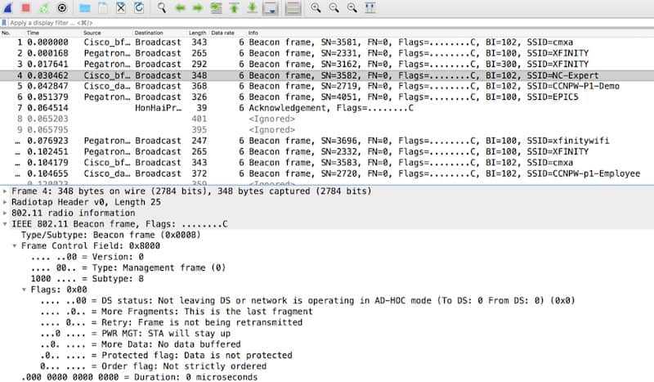Select beacon packet with SN=3583

327,163
